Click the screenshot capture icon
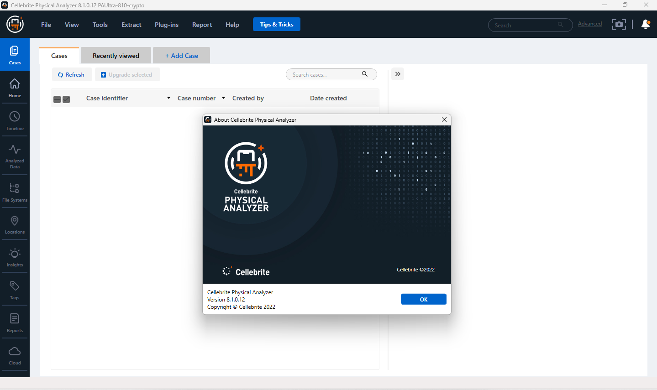 (x=619, y=24)
